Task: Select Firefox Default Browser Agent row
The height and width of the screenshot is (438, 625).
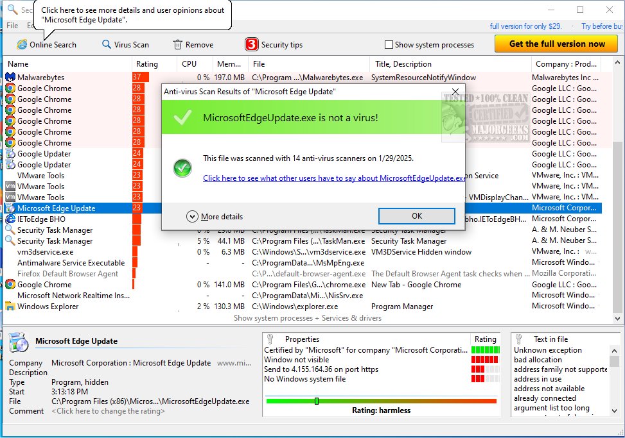Action: (303, 274)
